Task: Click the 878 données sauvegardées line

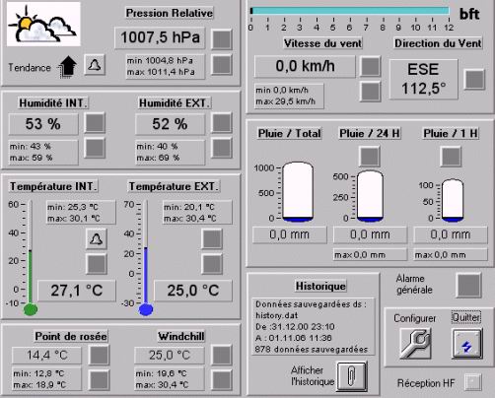Action: 312,349
